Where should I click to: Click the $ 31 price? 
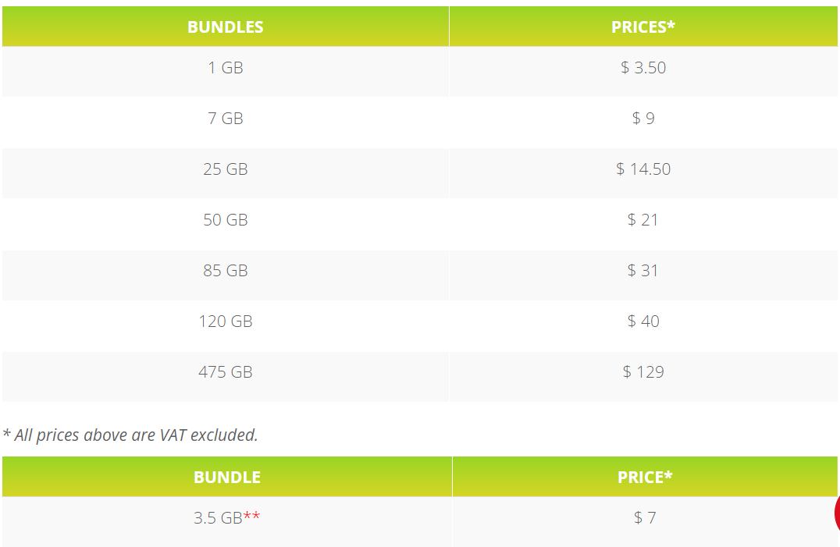643,270
